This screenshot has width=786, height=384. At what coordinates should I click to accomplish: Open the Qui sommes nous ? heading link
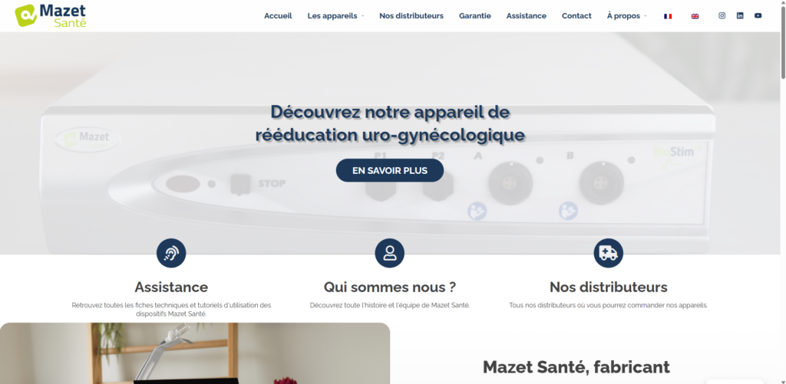pyautogui.click(x=389, y=287)
